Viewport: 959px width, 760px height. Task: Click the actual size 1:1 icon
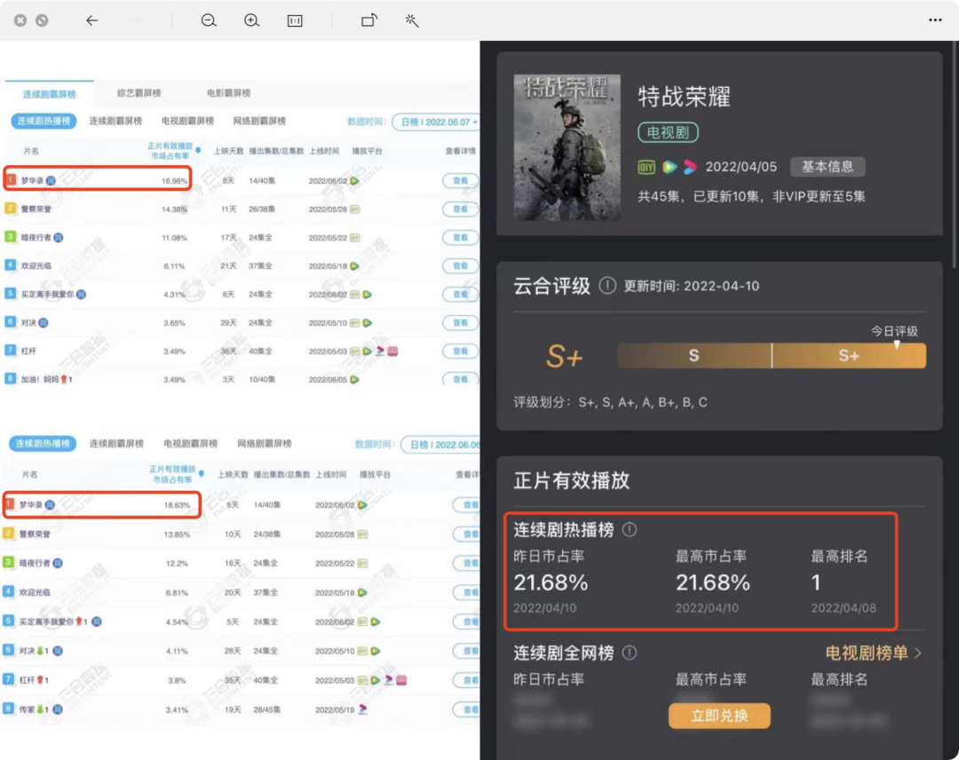point(295,20)
